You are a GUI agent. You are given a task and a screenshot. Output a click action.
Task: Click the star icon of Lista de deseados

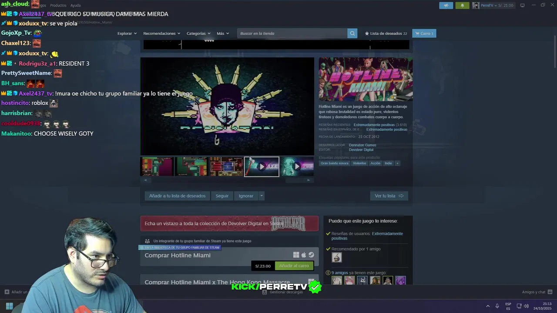coord(367,33)
